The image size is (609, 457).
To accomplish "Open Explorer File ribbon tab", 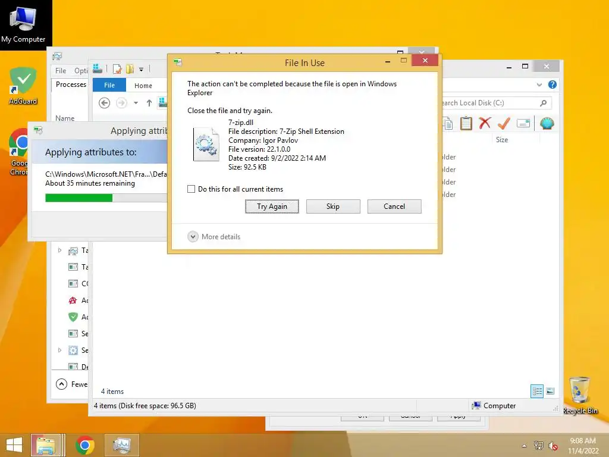I will click(x=109, y=85).
